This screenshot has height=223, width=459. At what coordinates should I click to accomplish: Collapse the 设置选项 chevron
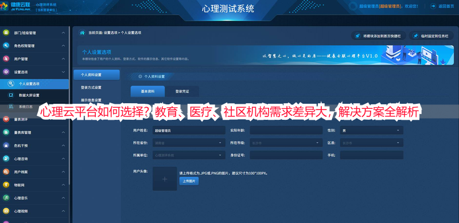[x=63, y=72]
